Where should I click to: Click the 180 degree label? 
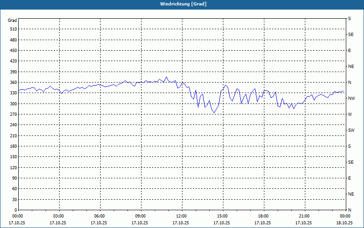coord(14,146)
